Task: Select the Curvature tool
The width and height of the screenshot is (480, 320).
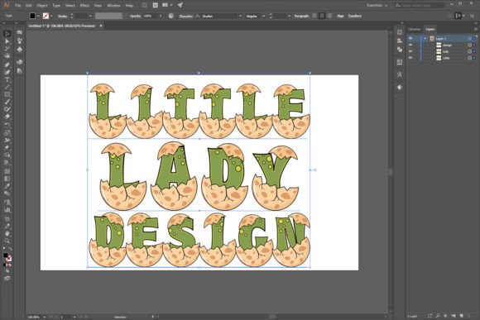Action: 7,72
